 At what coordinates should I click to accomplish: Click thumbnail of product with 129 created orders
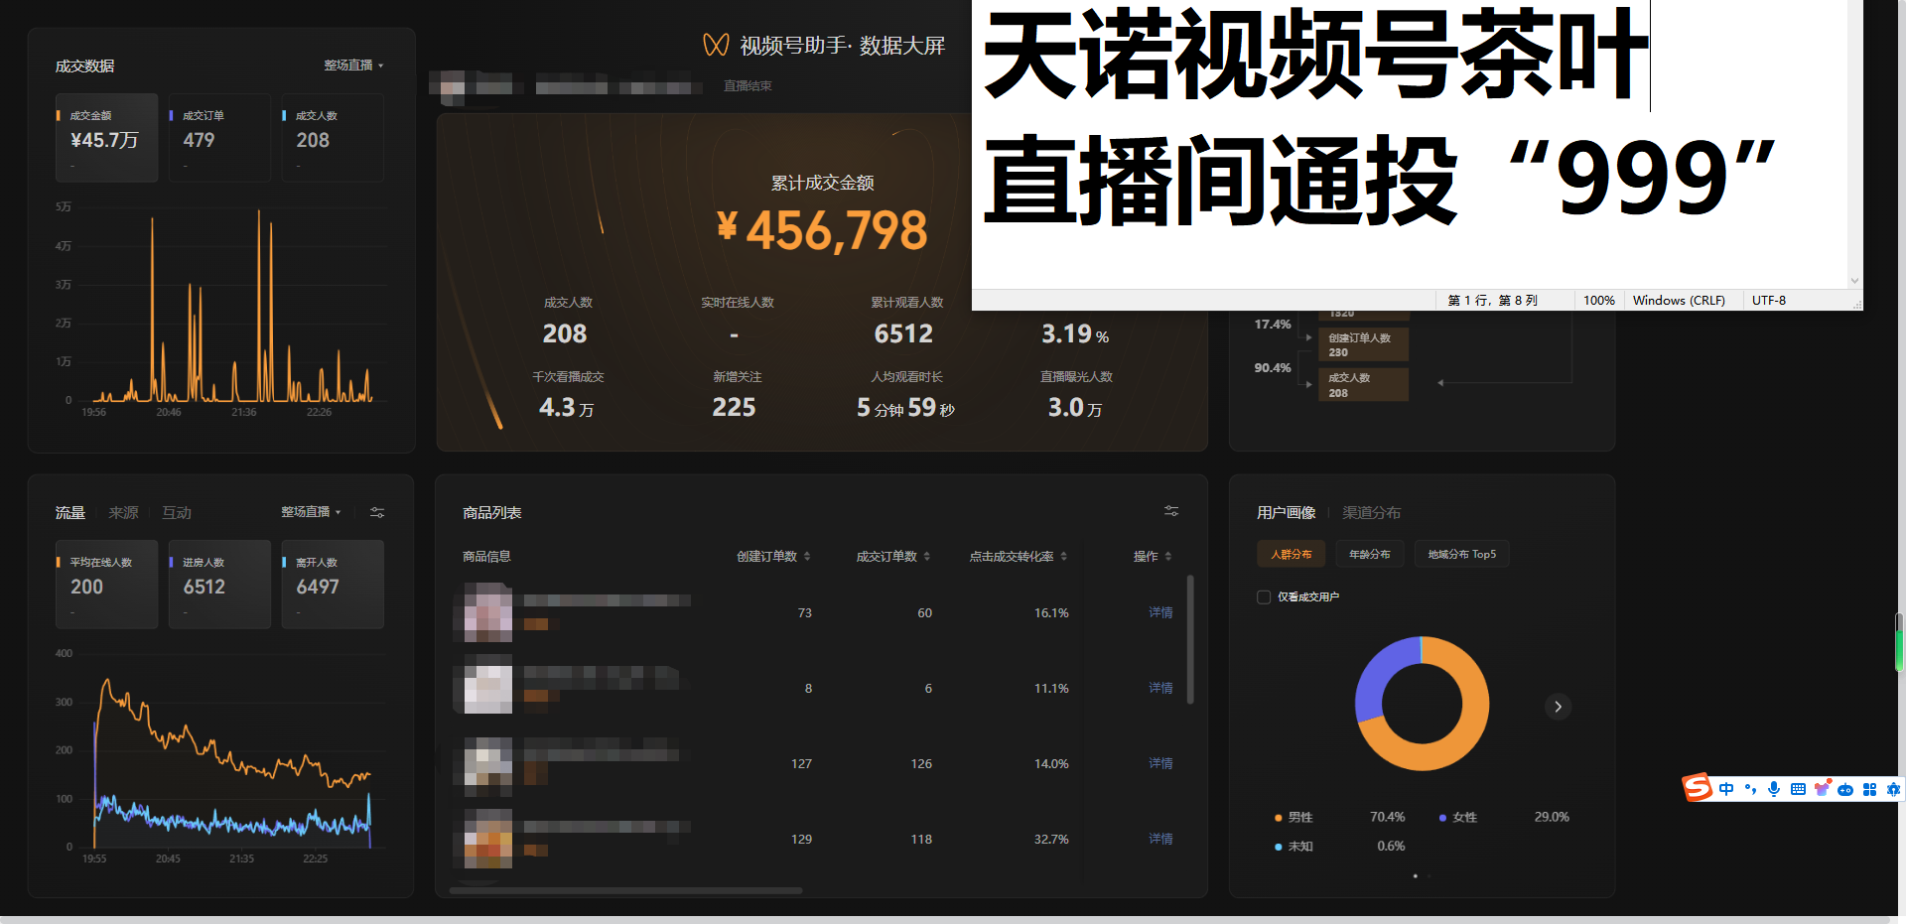tap(482, 840)
